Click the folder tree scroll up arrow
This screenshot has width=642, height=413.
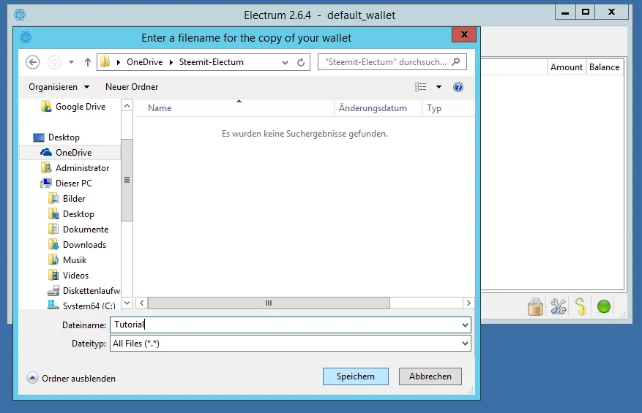[x=127, y=106]
